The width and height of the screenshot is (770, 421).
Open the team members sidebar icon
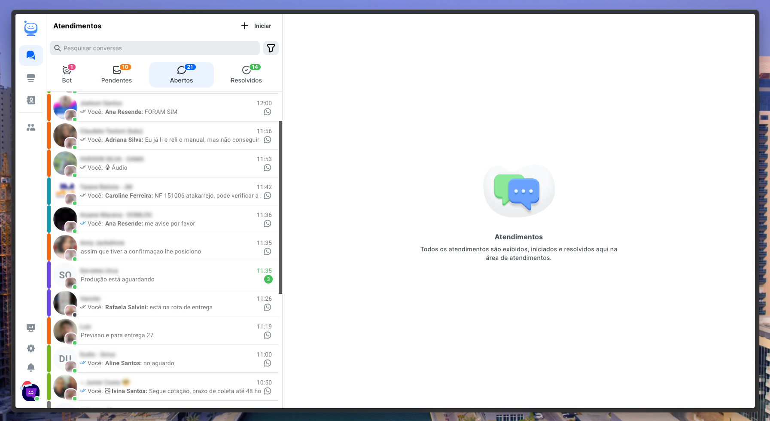pyautogui.click(x=31, y=127)
